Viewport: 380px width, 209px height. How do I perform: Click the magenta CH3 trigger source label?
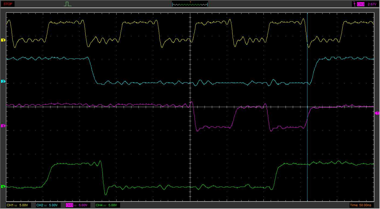point(361,4)
